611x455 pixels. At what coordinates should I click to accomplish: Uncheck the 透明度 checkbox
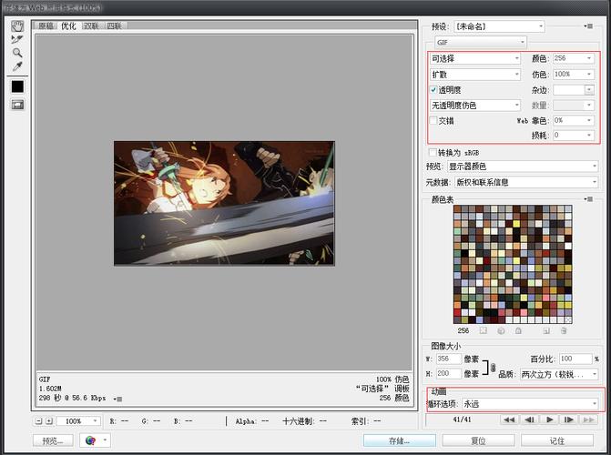433,90
